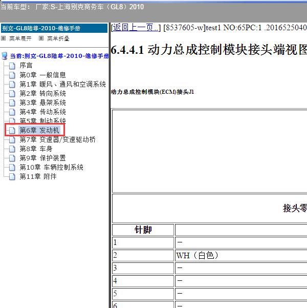
Task: Open the 序言 tree entry
Action: coord(26,66)
